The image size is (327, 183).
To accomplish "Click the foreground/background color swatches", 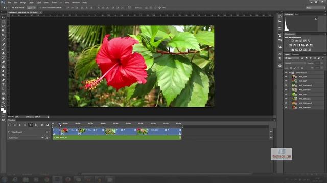I will click(3, 110).
